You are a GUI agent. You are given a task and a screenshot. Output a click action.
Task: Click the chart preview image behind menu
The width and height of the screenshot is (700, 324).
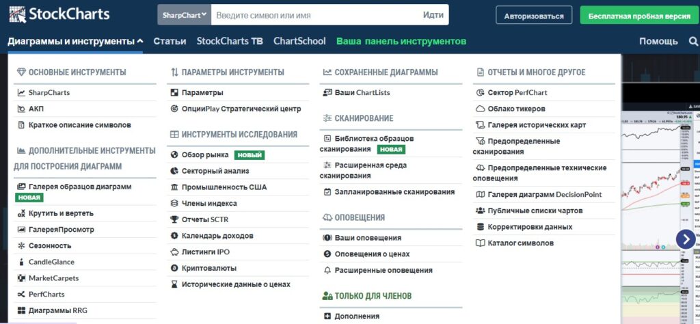pyautogui.click(x=660, y=214)
